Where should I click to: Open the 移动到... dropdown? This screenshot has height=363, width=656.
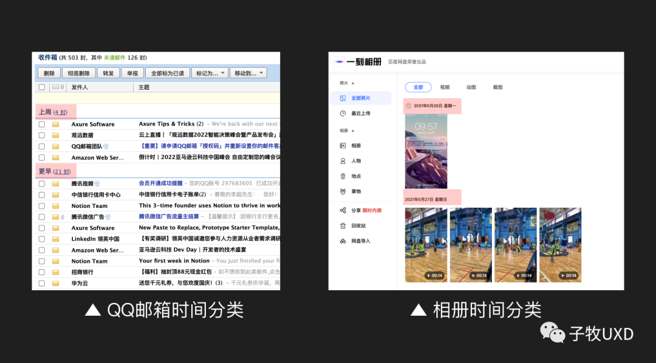pos(248,73)
